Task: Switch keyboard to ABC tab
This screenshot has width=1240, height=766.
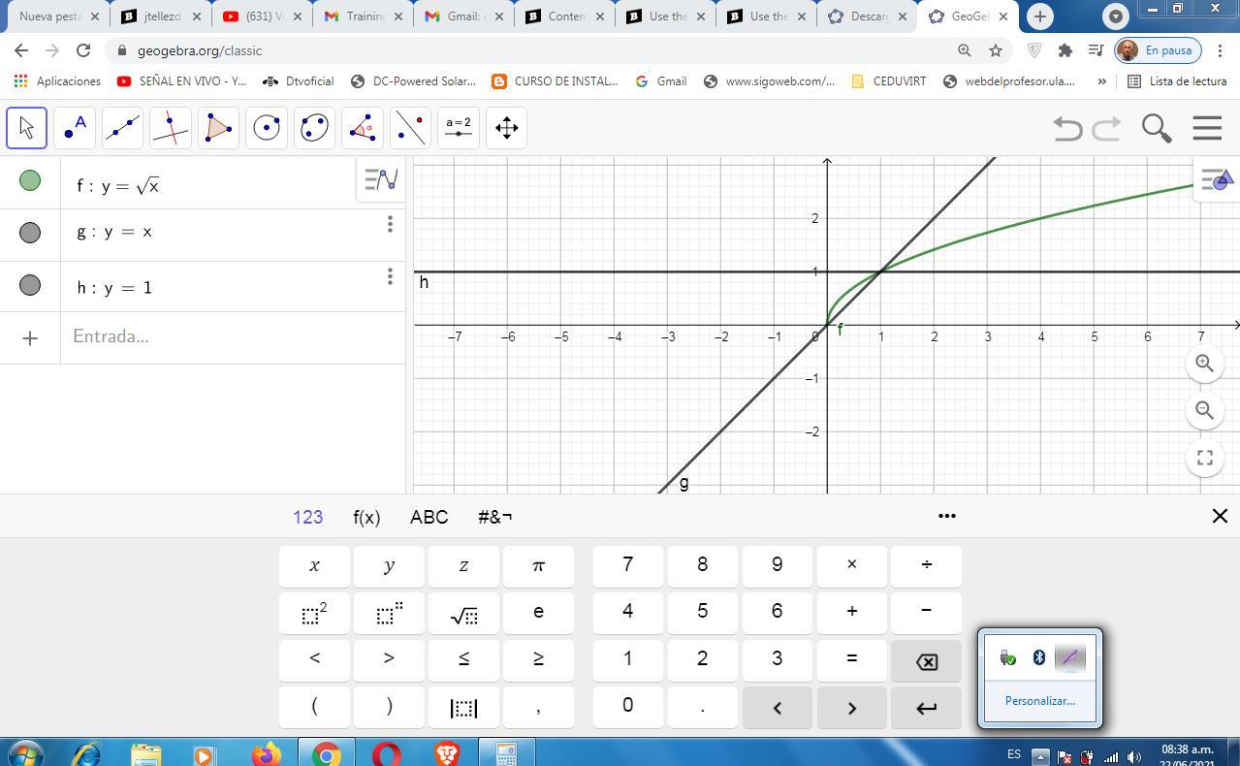Action: pos(429,517)
